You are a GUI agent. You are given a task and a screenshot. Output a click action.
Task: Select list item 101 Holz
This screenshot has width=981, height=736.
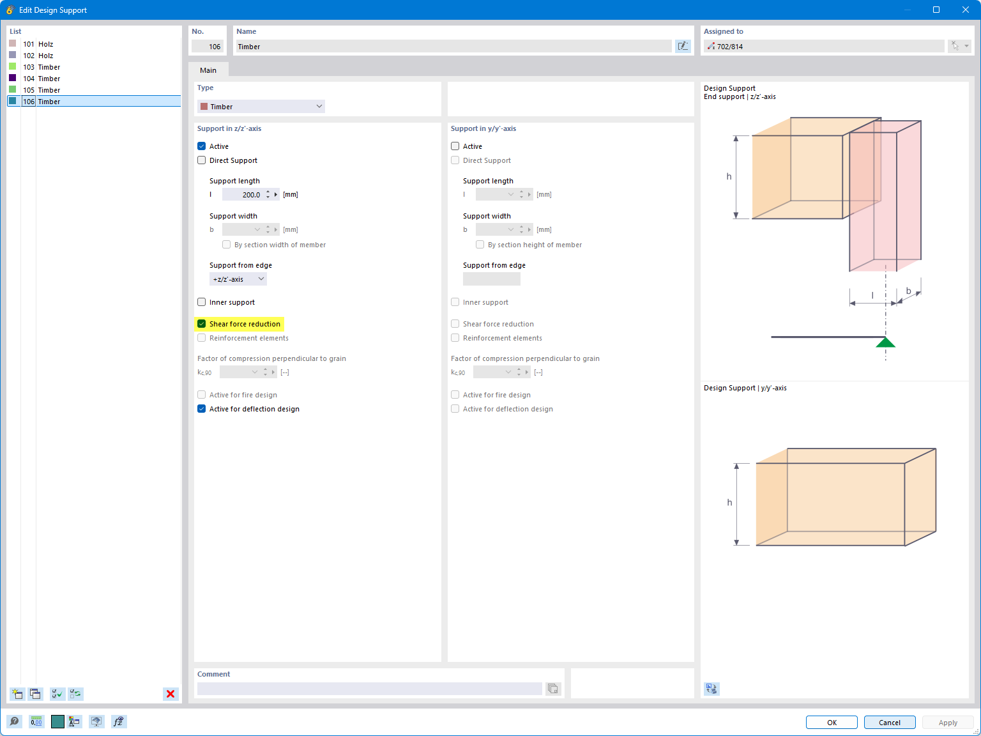click(x=94, y=44)
